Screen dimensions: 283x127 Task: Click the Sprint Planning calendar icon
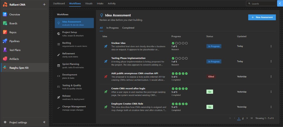tap(59, 66)
